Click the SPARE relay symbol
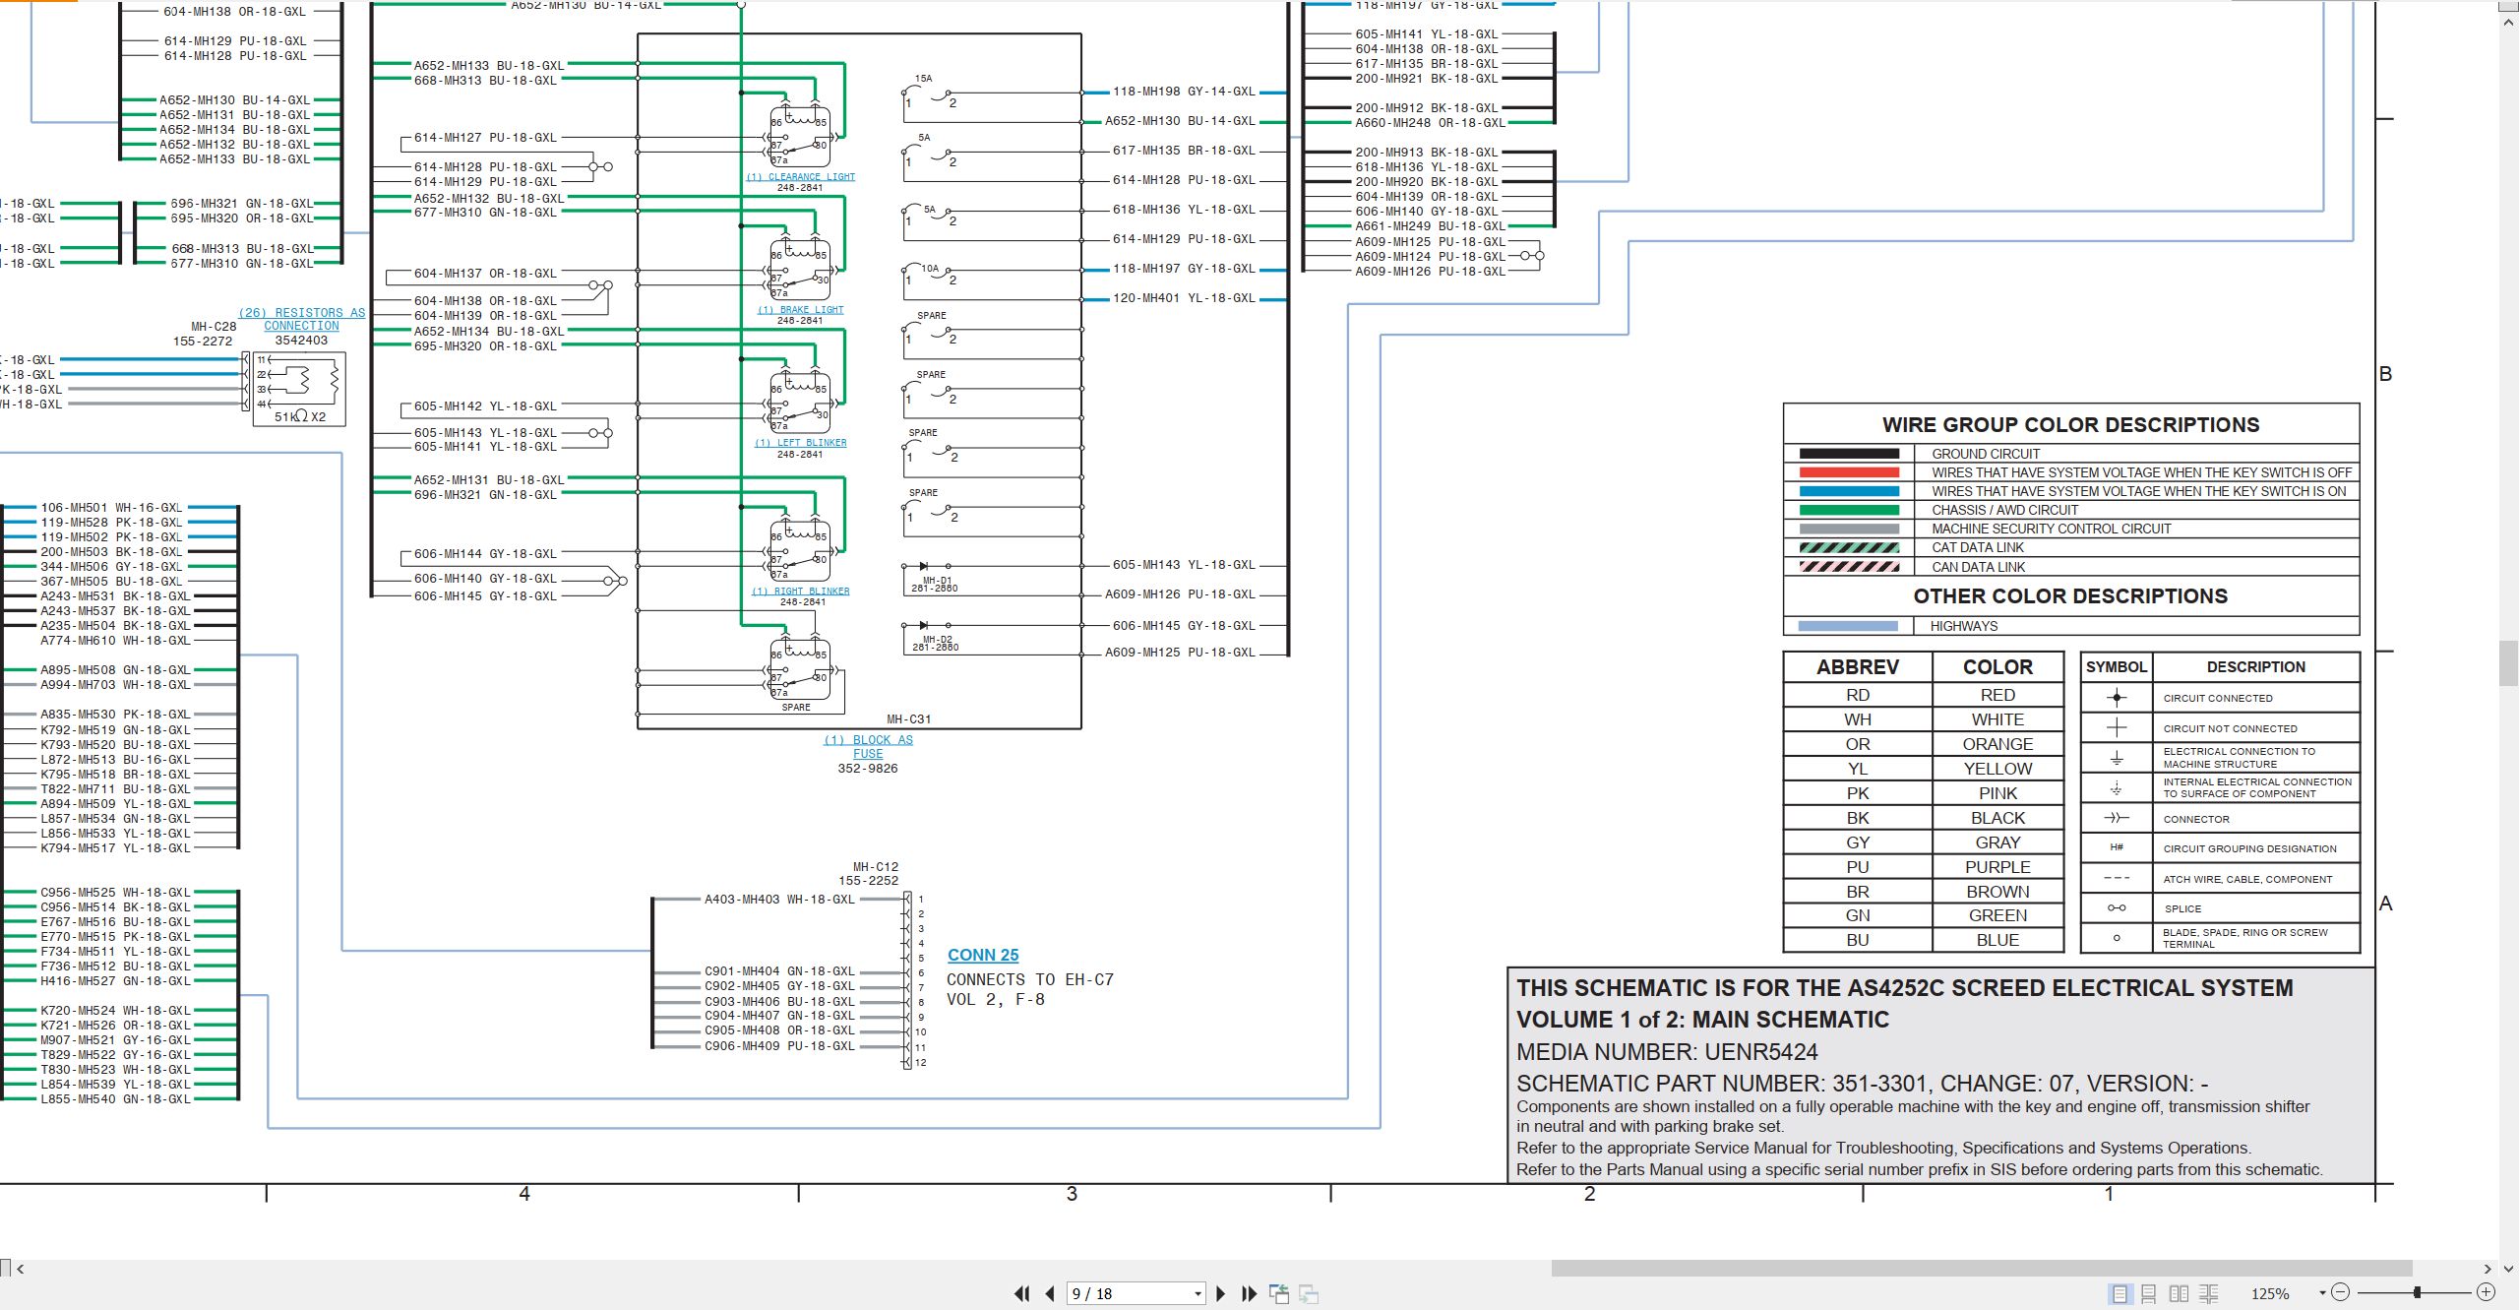 click(799, 668)
